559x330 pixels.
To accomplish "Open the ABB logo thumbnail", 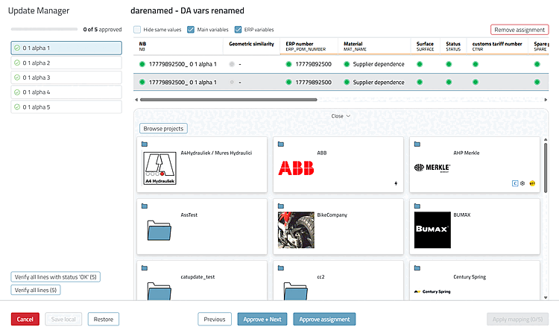I will coord(296,168).
